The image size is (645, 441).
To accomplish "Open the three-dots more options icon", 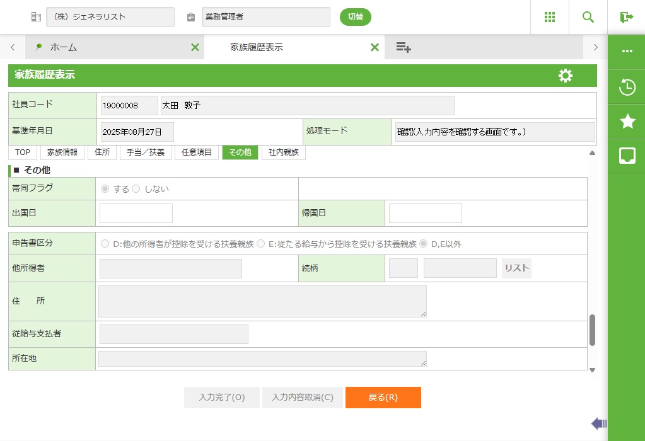I will click(x=627, y=52).
